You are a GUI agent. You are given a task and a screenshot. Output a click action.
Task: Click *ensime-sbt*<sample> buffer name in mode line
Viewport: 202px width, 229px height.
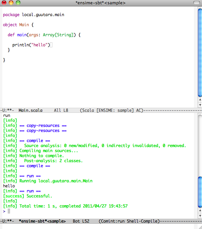click(x=42, y=221)
